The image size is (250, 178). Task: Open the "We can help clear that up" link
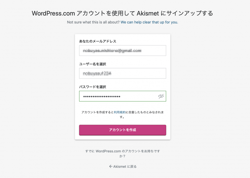(x=149, y=22)
